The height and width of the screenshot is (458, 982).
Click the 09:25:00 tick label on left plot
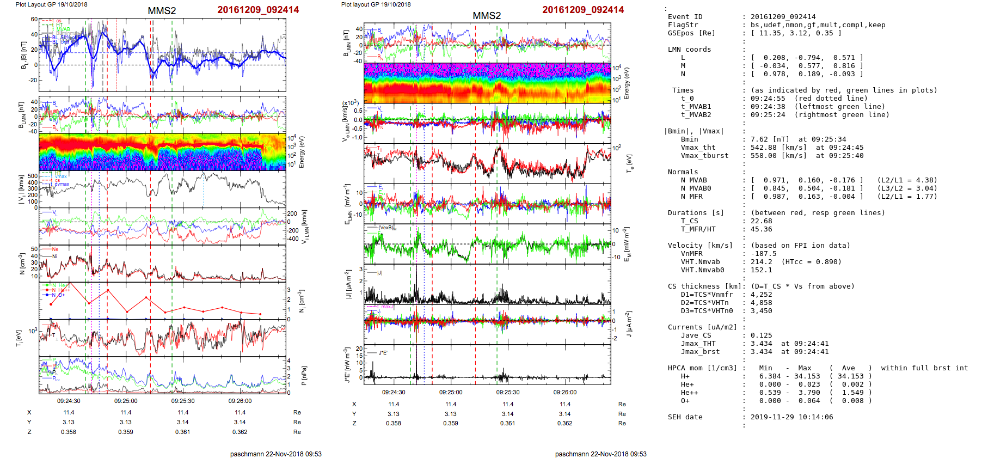[x=126, y=401]
